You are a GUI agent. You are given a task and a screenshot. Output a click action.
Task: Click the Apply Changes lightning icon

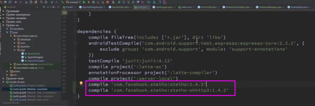[89, 2]
